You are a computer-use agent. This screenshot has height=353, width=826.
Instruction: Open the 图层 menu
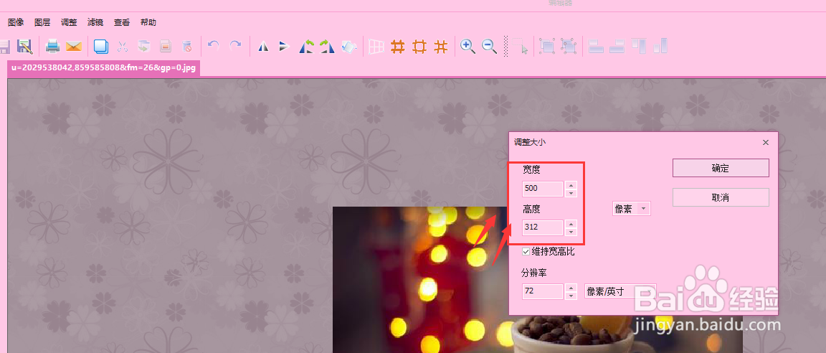coord(42,22)
